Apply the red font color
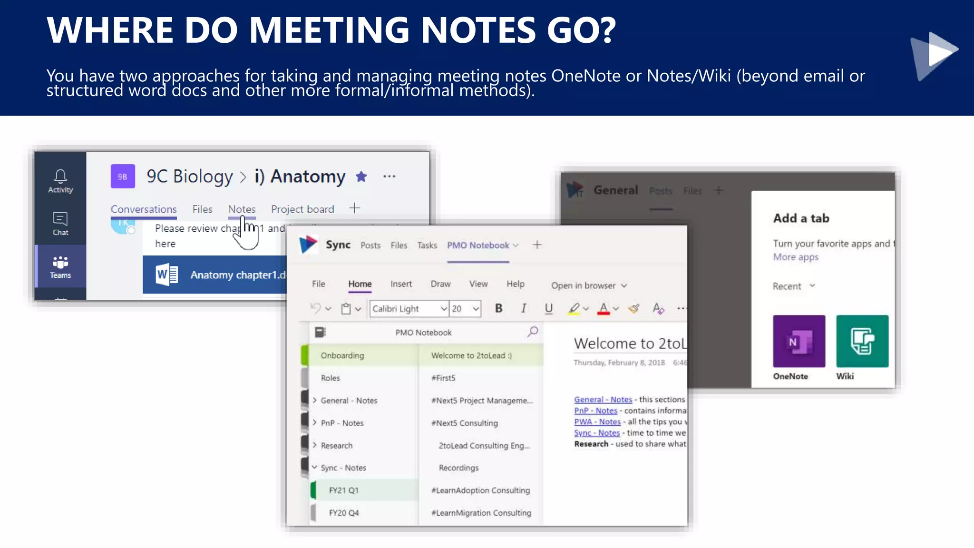Image resolution: width=974 pixels, height=548 pixels. (x=604, y=309)
